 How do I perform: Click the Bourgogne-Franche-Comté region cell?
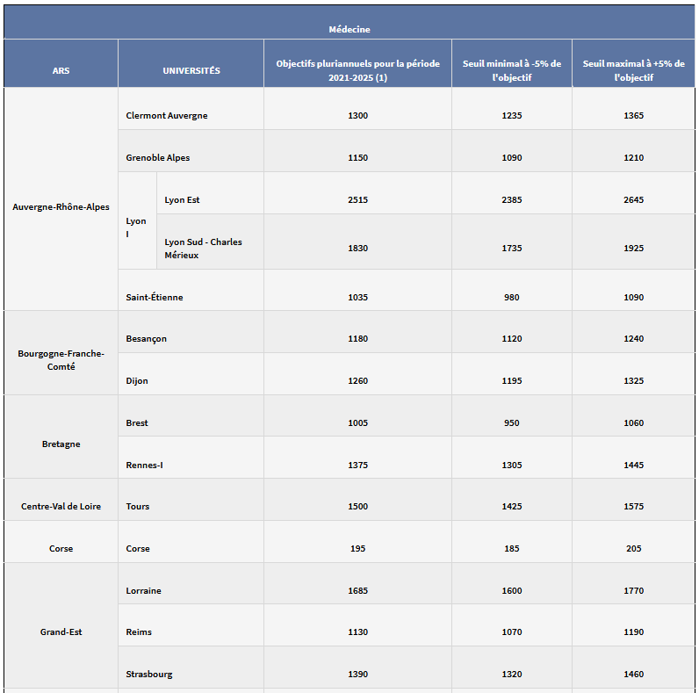click(x=61, y=360)
